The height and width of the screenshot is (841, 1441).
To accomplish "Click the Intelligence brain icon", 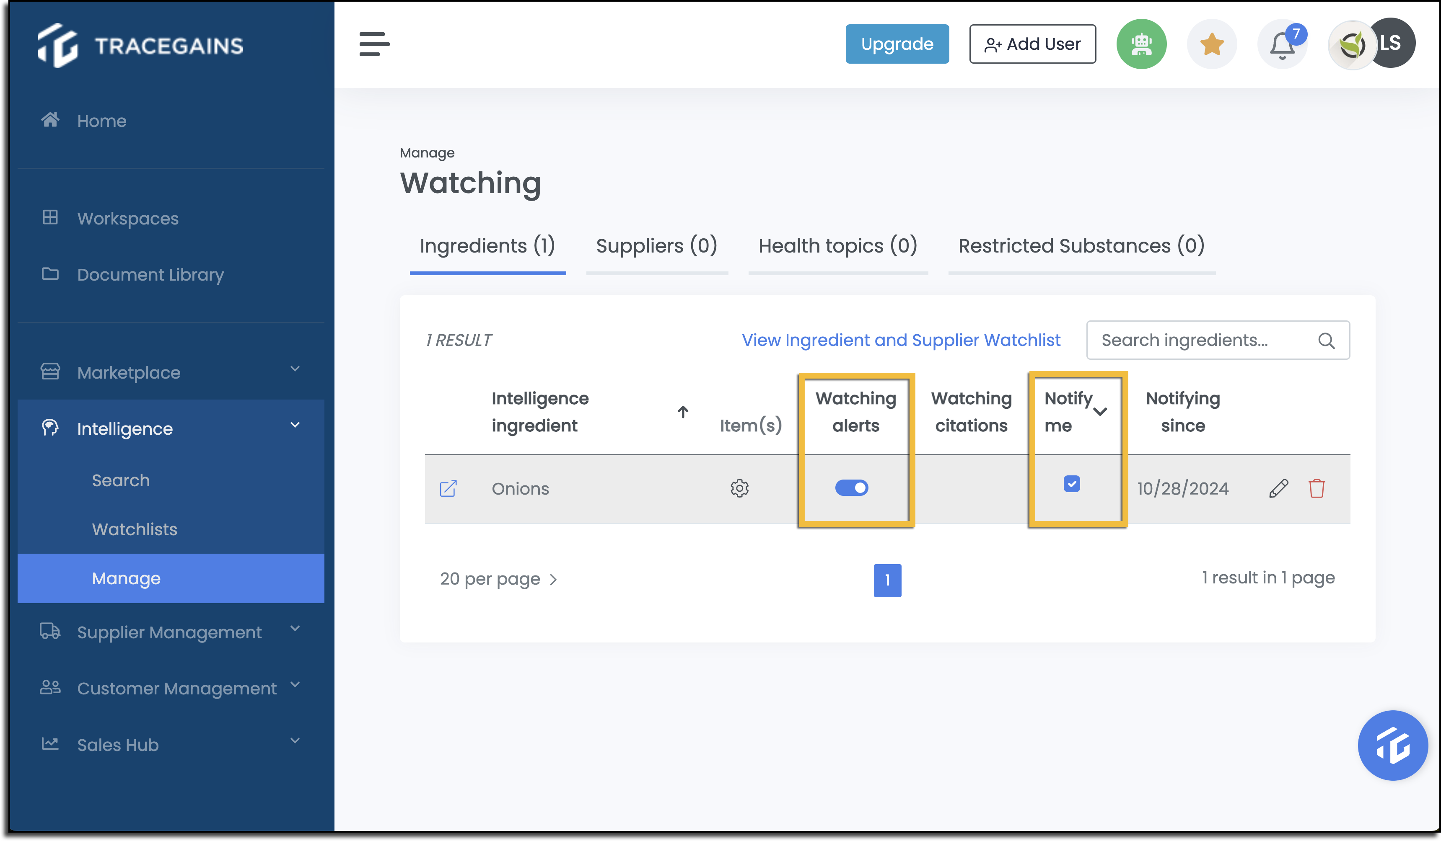I will pyautogui.click(x=50, y=427).
